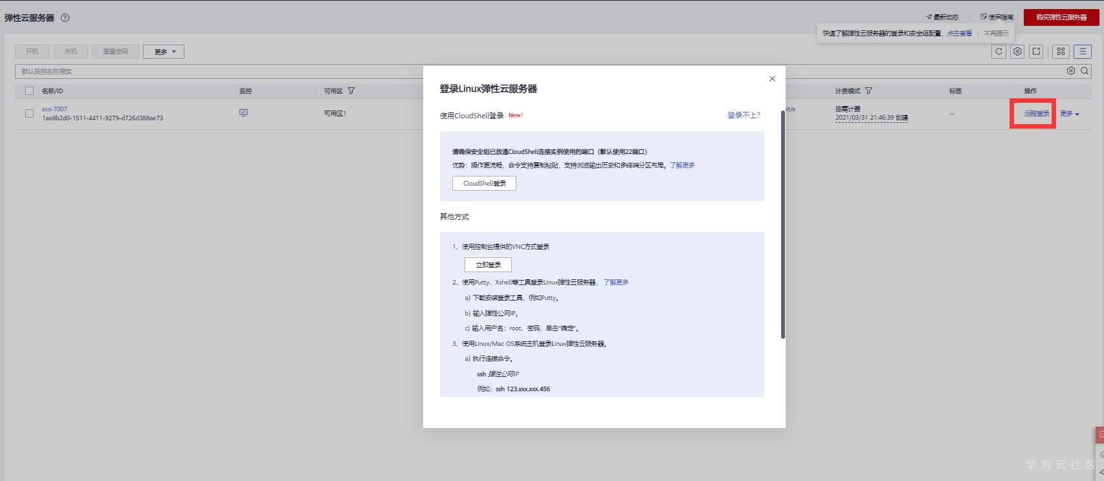
Task: Click the search magnifier icon
Action: pos(1085,71)
